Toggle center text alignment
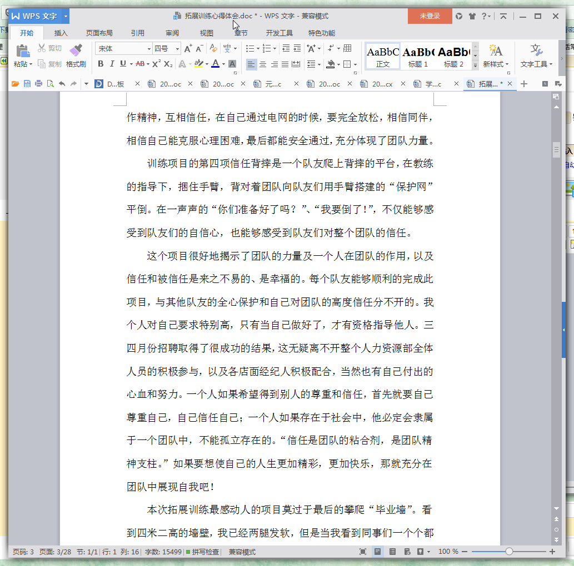 [263, 64]
